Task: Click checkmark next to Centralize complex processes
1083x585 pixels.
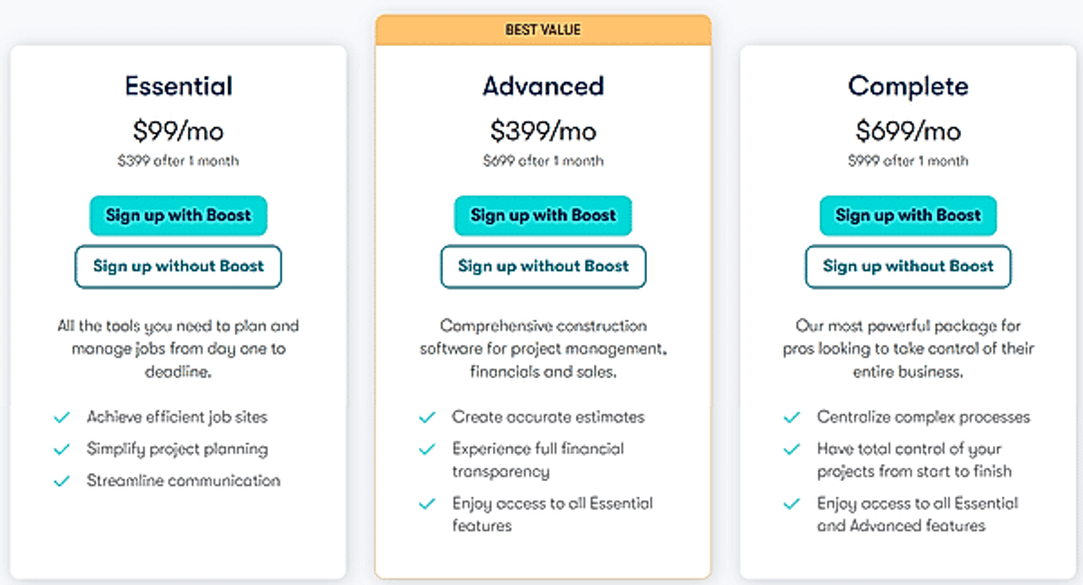Action: tap(792, 418)
